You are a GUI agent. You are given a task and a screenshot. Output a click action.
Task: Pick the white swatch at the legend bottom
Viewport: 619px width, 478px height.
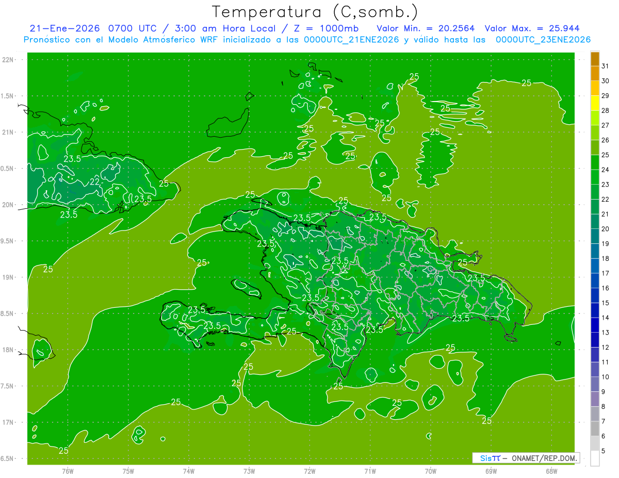click(595, 458)
